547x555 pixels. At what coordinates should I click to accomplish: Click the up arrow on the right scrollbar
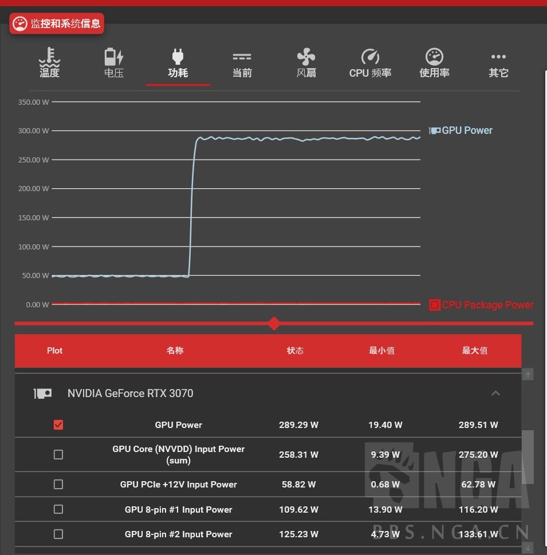coord(527,374)
